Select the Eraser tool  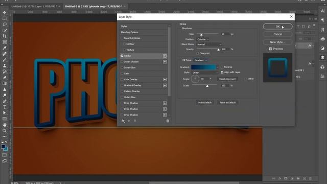pos(5,78)
